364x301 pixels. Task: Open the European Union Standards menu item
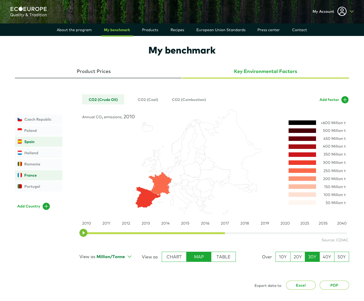(x=221, y=30)
